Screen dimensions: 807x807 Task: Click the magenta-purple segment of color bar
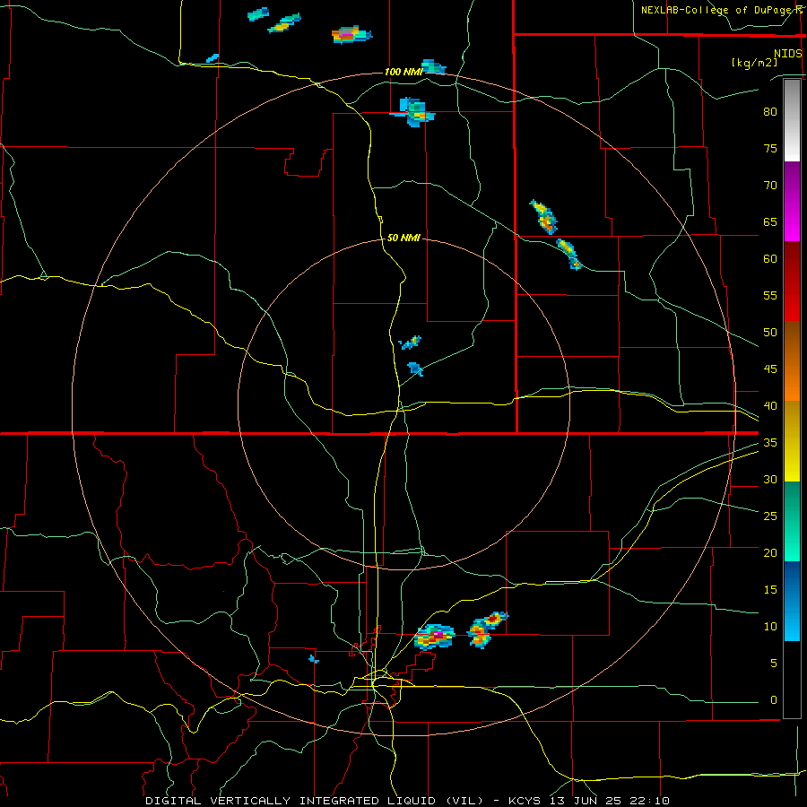tap(792, 201)
